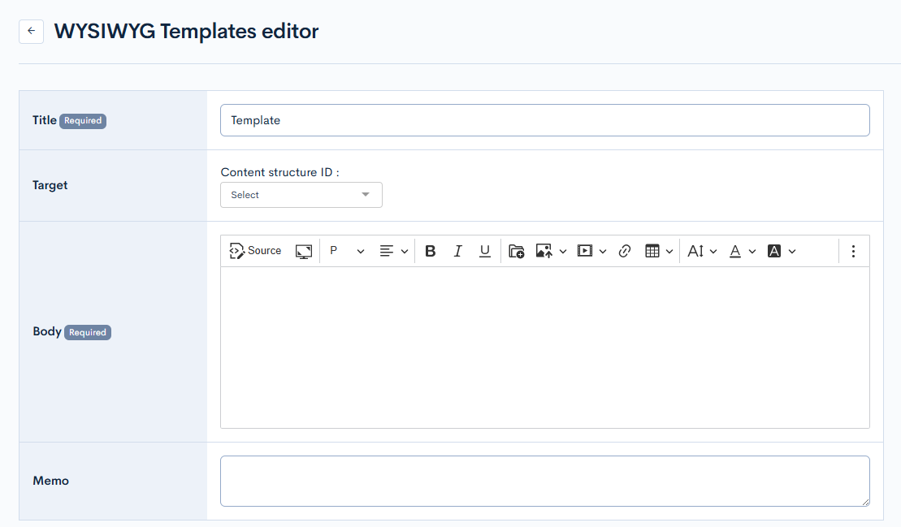Click the back arrow button
The height and width of the screenshot is (527, 901).
[31, 31]
